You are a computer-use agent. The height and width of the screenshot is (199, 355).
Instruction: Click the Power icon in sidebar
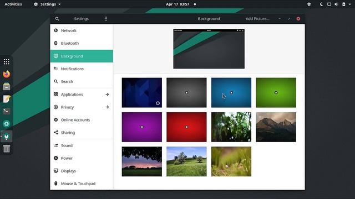[x=55, y=158]
